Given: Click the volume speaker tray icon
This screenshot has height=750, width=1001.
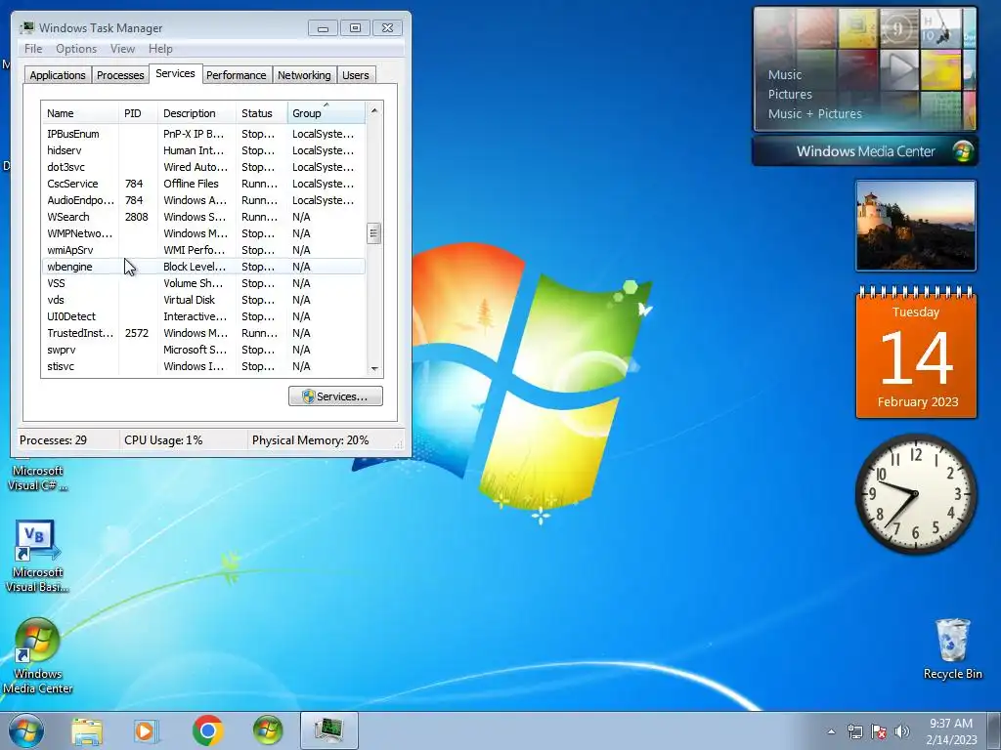Looking at the screenshot, I should (902, 731).
